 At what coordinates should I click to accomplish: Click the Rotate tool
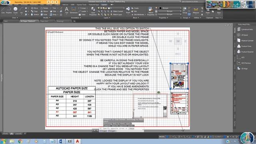tap(44, 8)
